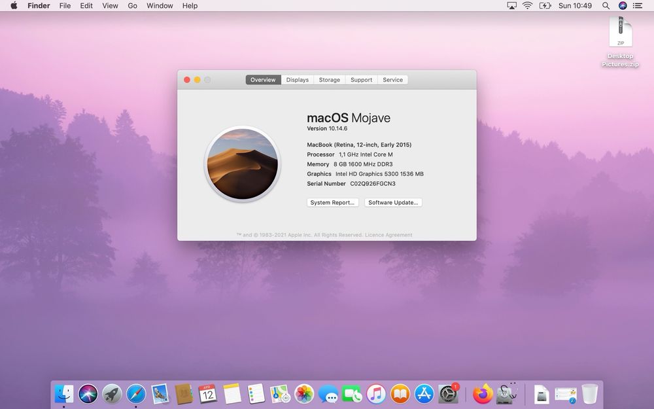
Task: Open the Licence Agreement link
Action: click(x=388, y=235)
